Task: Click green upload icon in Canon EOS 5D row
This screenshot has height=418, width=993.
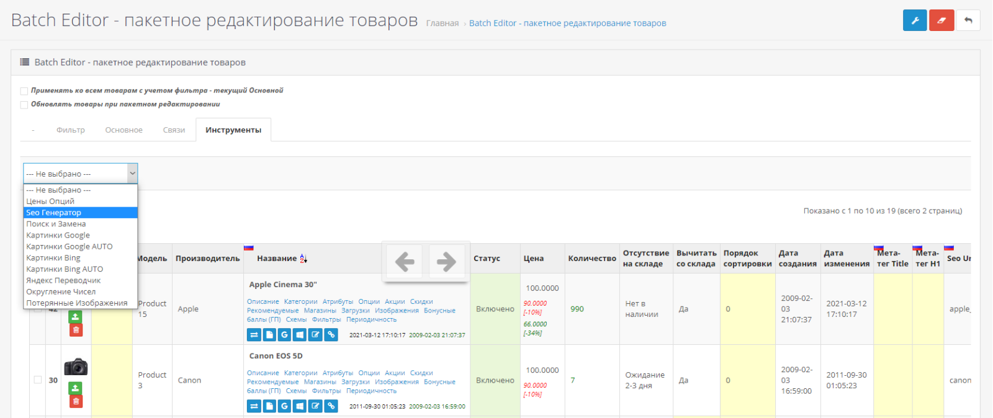Action: 76,388
